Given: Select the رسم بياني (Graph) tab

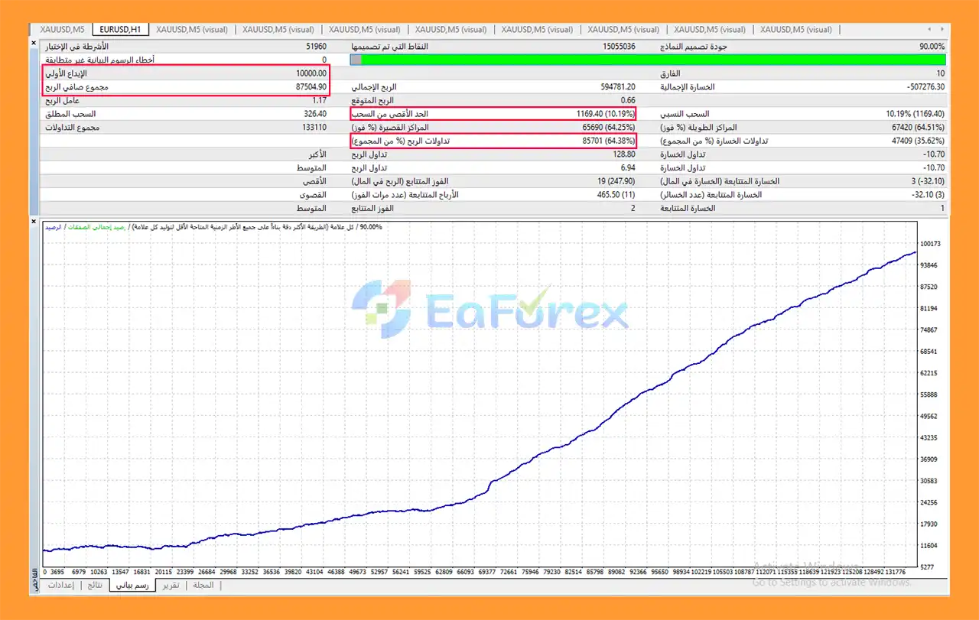Looking at the screenshot, I should [x=132, y=585].
